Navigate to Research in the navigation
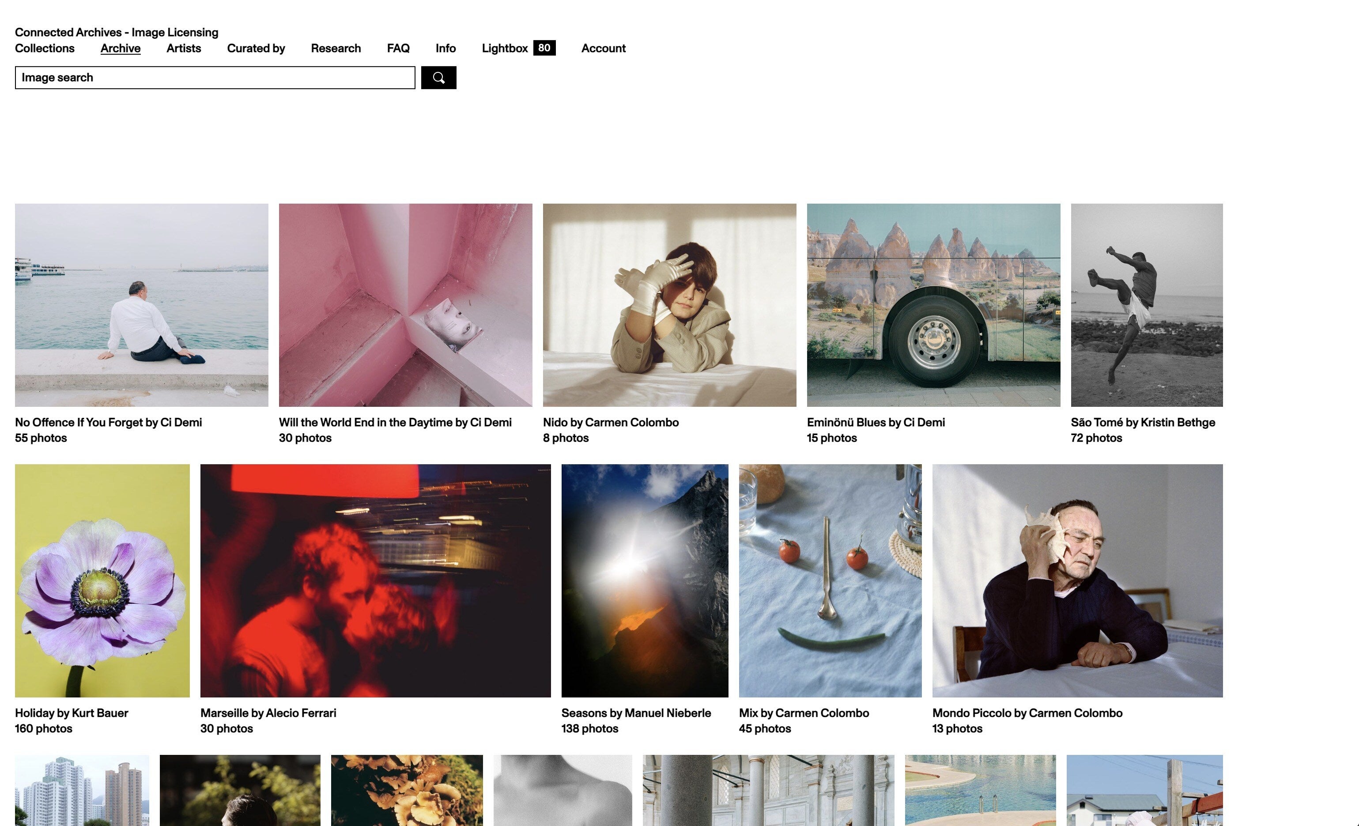 [336, 48]
